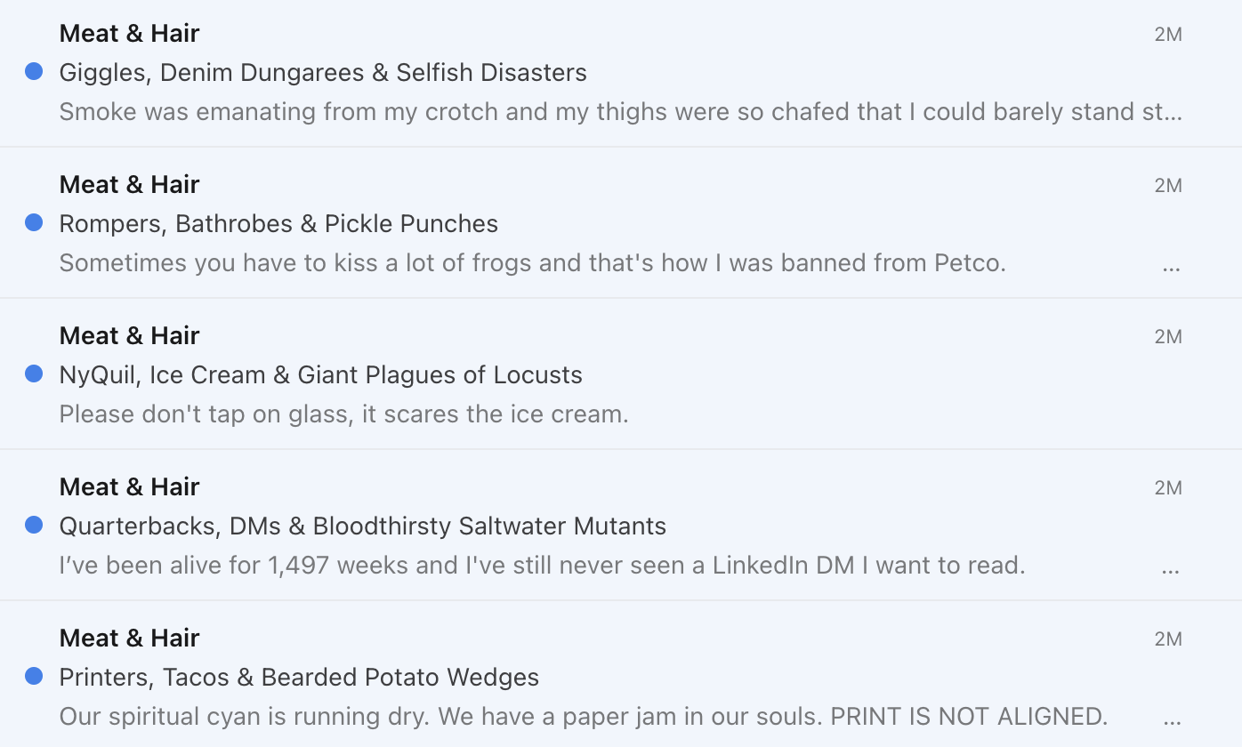
Task: Toggle the unread dot on the Giggles episode
Action: [x=34, y=71]
